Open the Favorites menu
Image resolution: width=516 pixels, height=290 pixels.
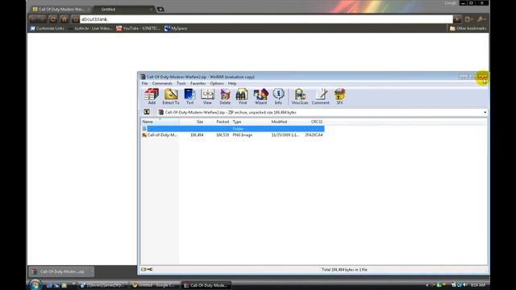pyautogui.click(x=198, y=84)
